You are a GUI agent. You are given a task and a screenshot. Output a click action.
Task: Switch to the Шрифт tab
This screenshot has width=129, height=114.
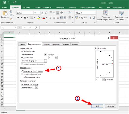(x=47, y=44)
